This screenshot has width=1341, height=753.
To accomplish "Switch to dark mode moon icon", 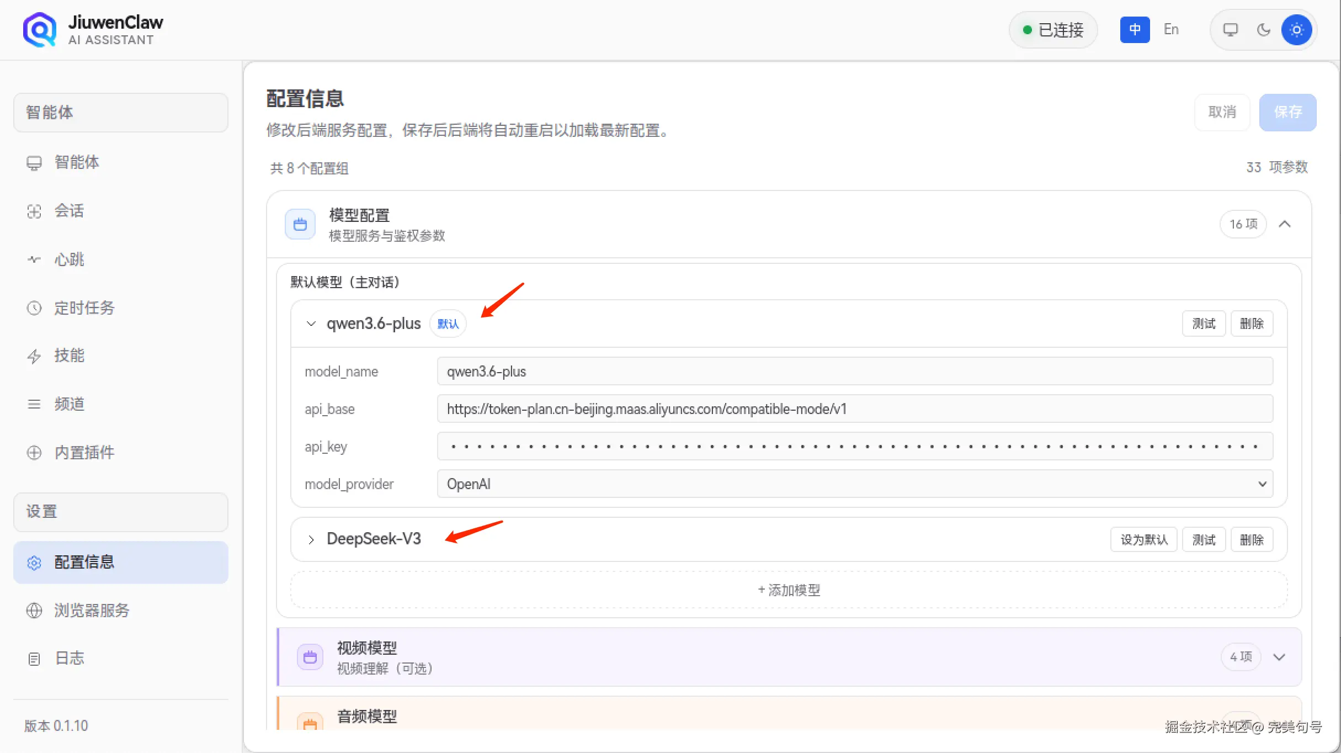I will (x=1263, y=30).
